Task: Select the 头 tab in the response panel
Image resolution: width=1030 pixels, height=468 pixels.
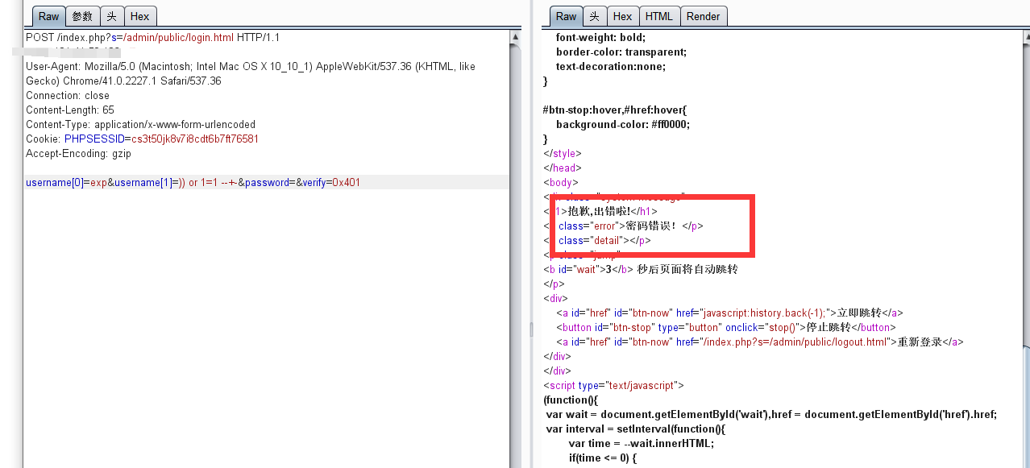Action: pos(594,15)
